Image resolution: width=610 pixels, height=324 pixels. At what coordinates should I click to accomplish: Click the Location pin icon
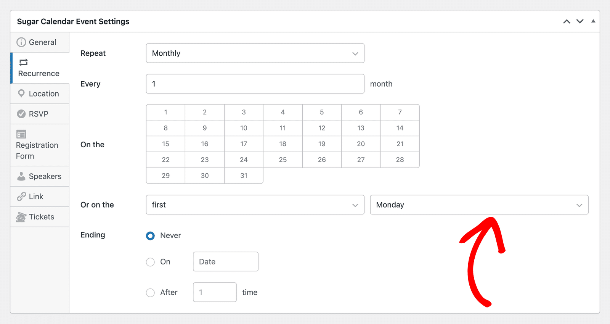tap(21, 93)
